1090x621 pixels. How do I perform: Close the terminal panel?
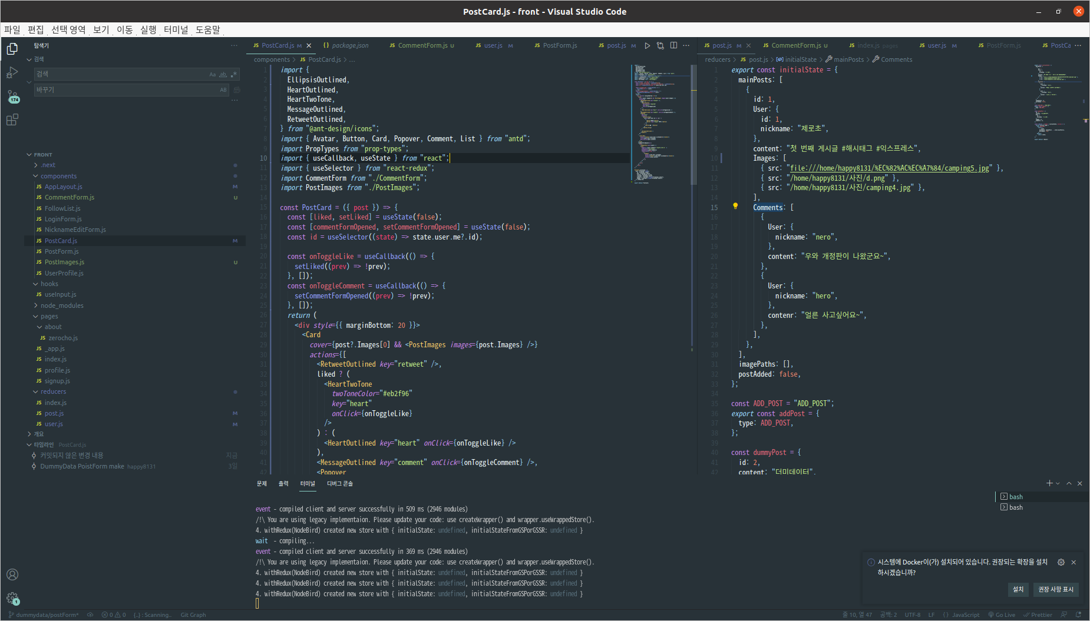[1080, 483]
